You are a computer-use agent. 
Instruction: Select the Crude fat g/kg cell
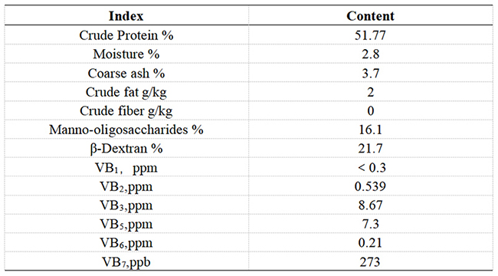point(126,92)
